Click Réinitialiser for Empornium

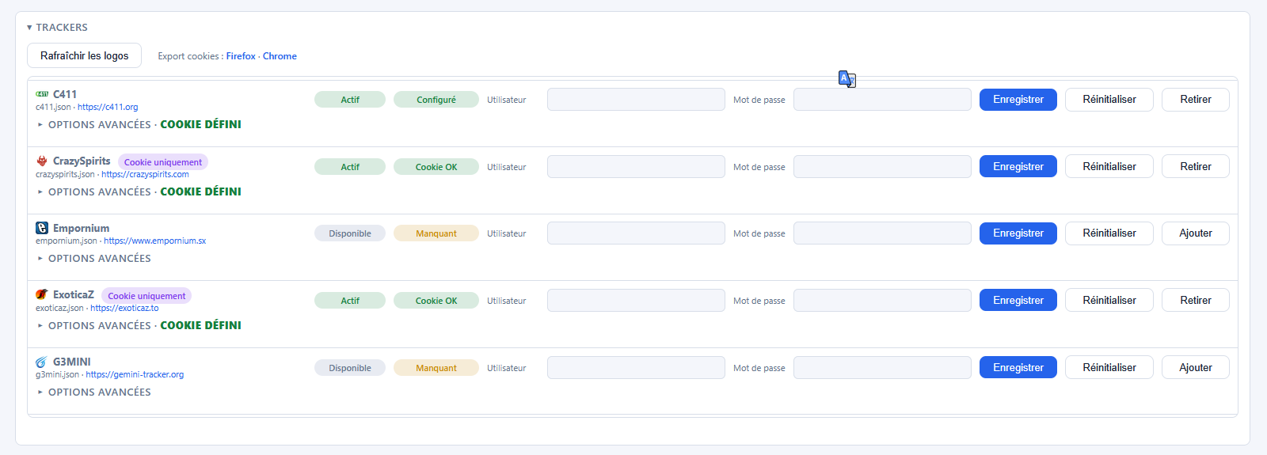(x=1109, y=233)
